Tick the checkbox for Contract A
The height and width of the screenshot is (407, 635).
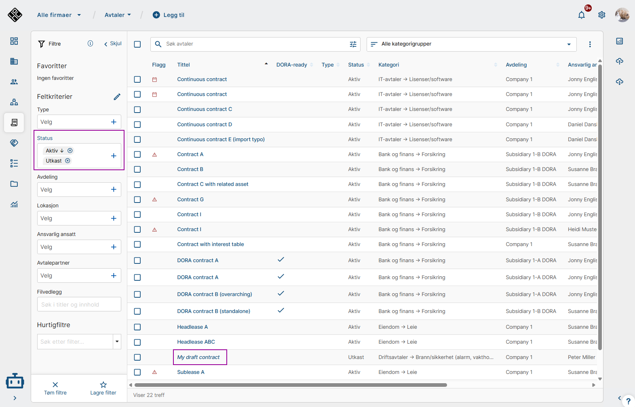tap(137, 154)
